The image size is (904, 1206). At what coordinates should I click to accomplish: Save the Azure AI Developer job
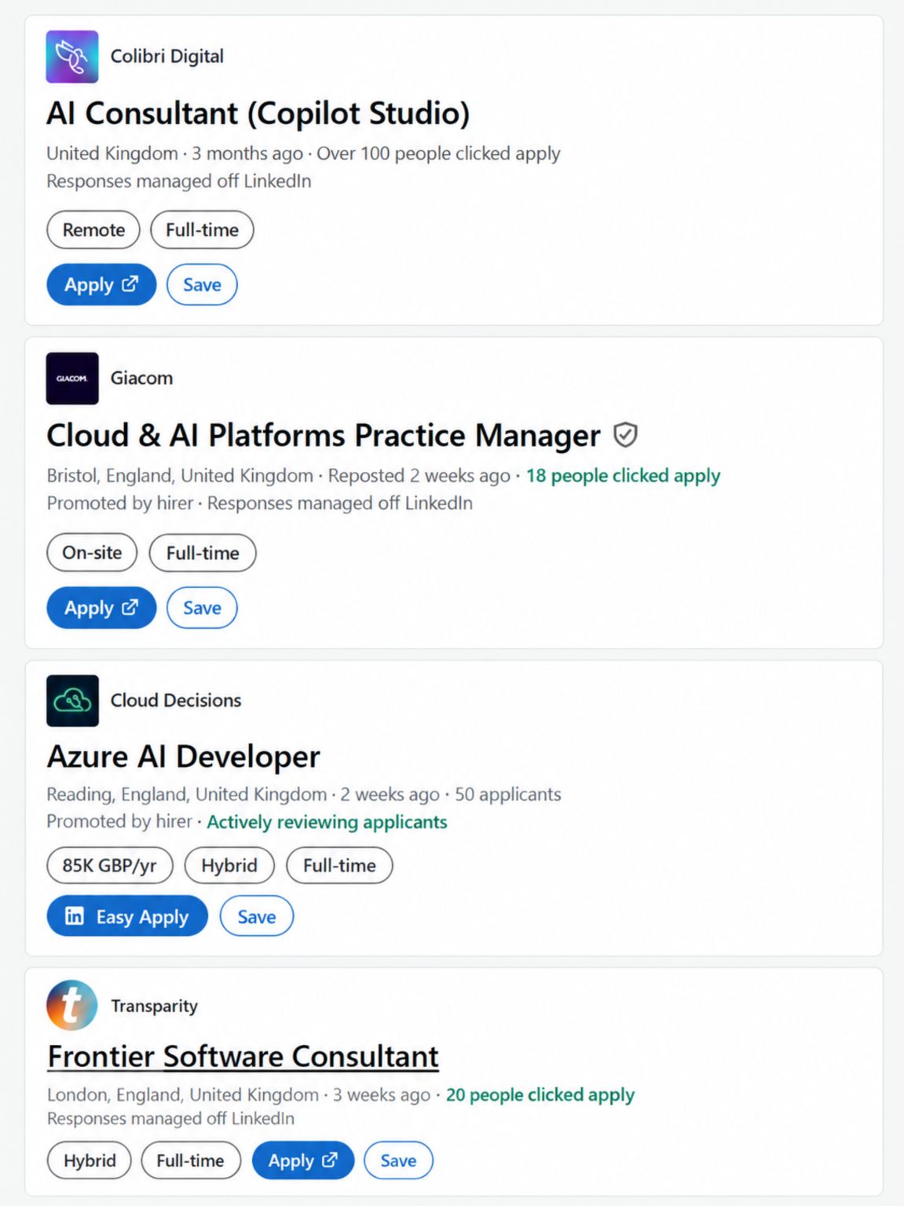pyautogui.click(x=257, y=916)
